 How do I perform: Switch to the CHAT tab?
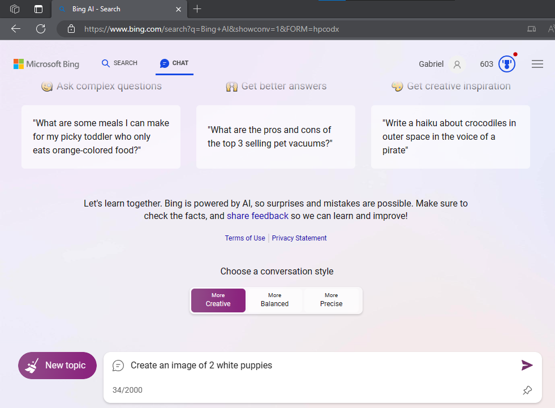(174, 63)
